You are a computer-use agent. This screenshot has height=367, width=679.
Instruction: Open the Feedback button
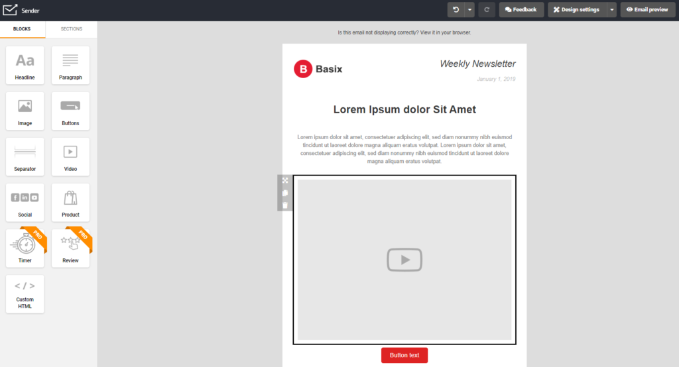521,9
